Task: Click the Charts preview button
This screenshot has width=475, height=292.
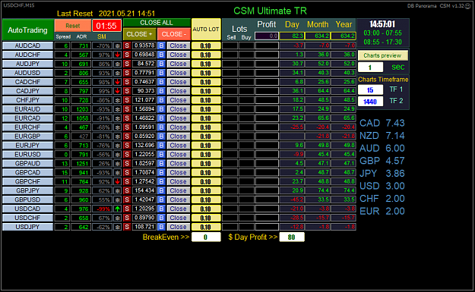Action: click(382, 55)
